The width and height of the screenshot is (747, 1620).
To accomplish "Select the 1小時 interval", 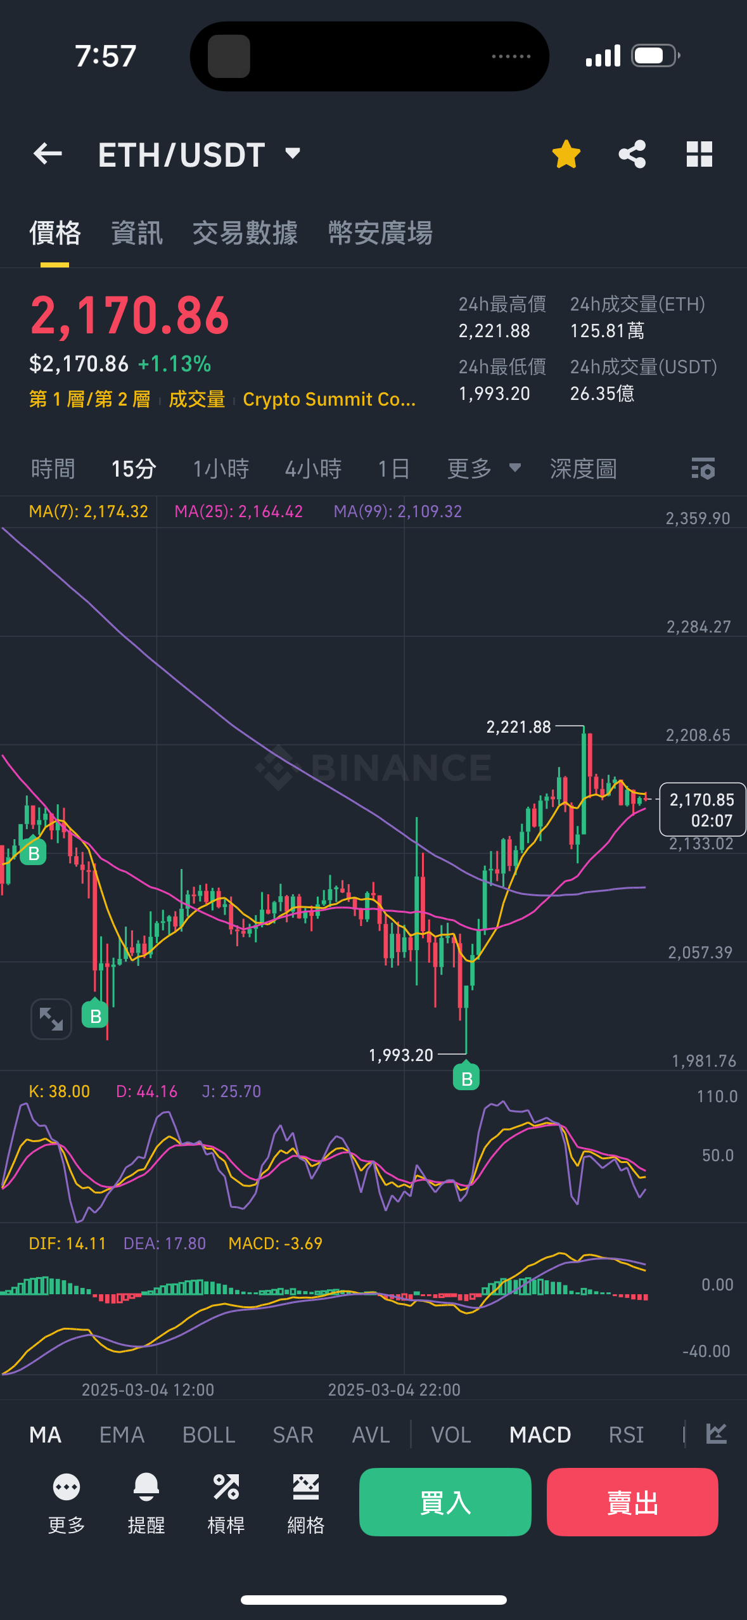I will (x=220, y=469).
